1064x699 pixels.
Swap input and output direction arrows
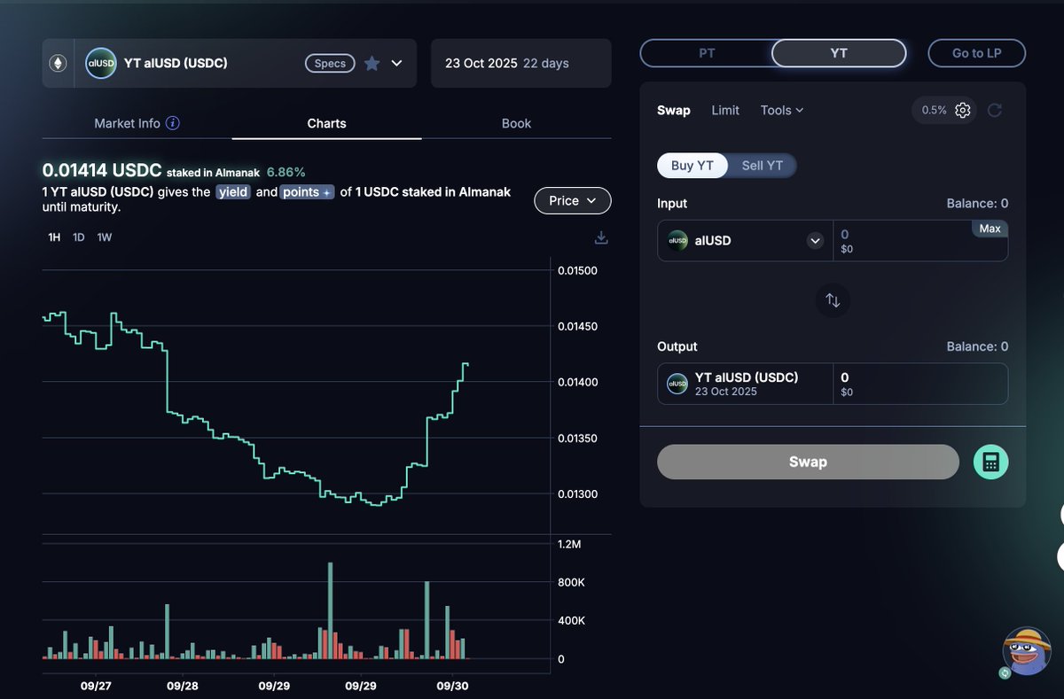point(833,299)
